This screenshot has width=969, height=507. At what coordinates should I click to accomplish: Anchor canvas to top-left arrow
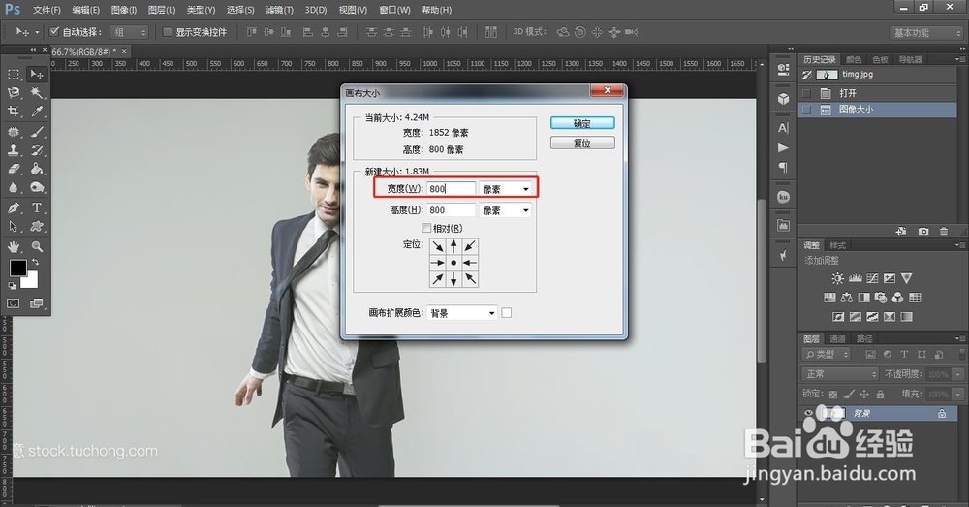pyautogui.click(x=438, y=246)
